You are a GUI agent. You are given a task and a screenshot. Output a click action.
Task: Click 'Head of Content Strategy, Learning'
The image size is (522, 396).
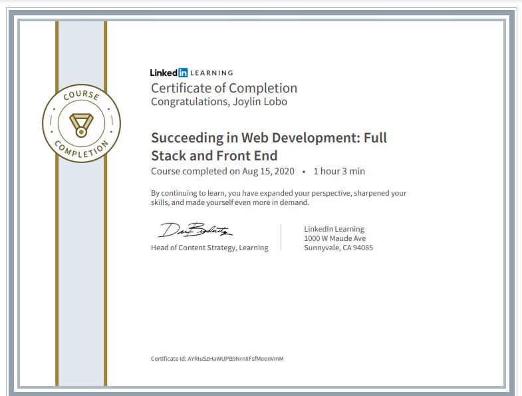[209, 248]
